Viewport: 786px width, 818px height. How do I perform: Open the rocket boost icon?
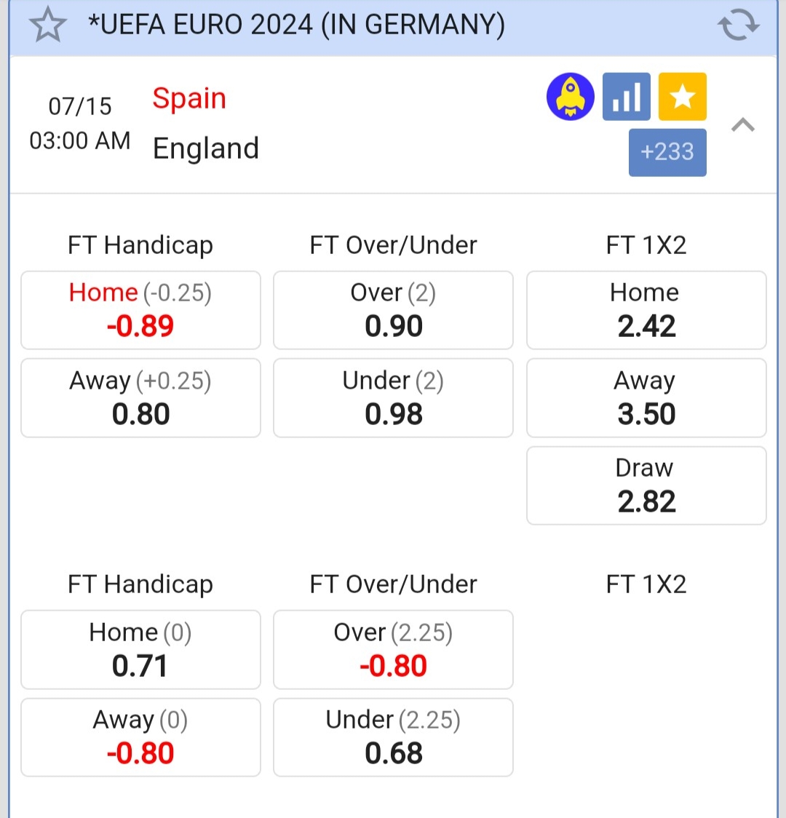pyautogui.click(x=570, y=97)
